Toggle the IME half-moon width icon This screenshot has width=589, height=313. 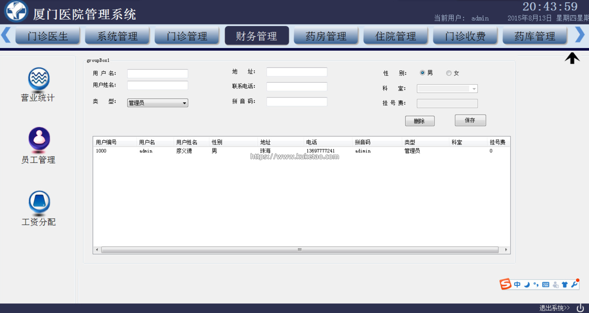527,285
